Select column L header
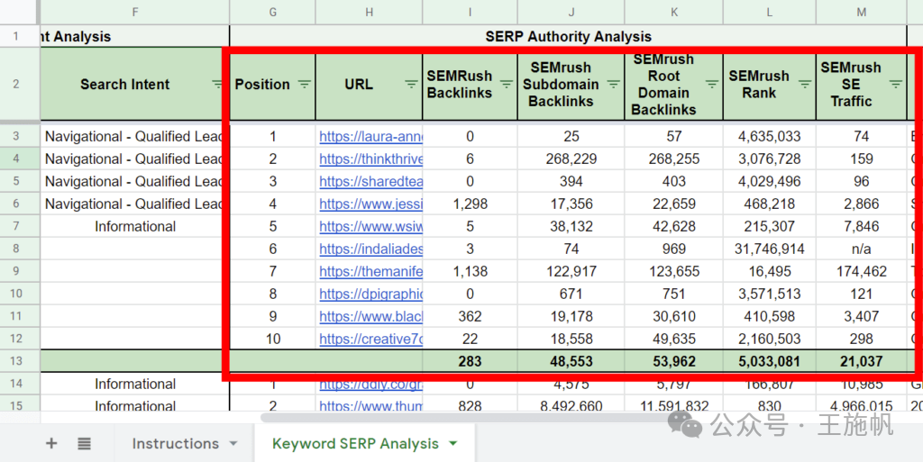 click(770, 12)
